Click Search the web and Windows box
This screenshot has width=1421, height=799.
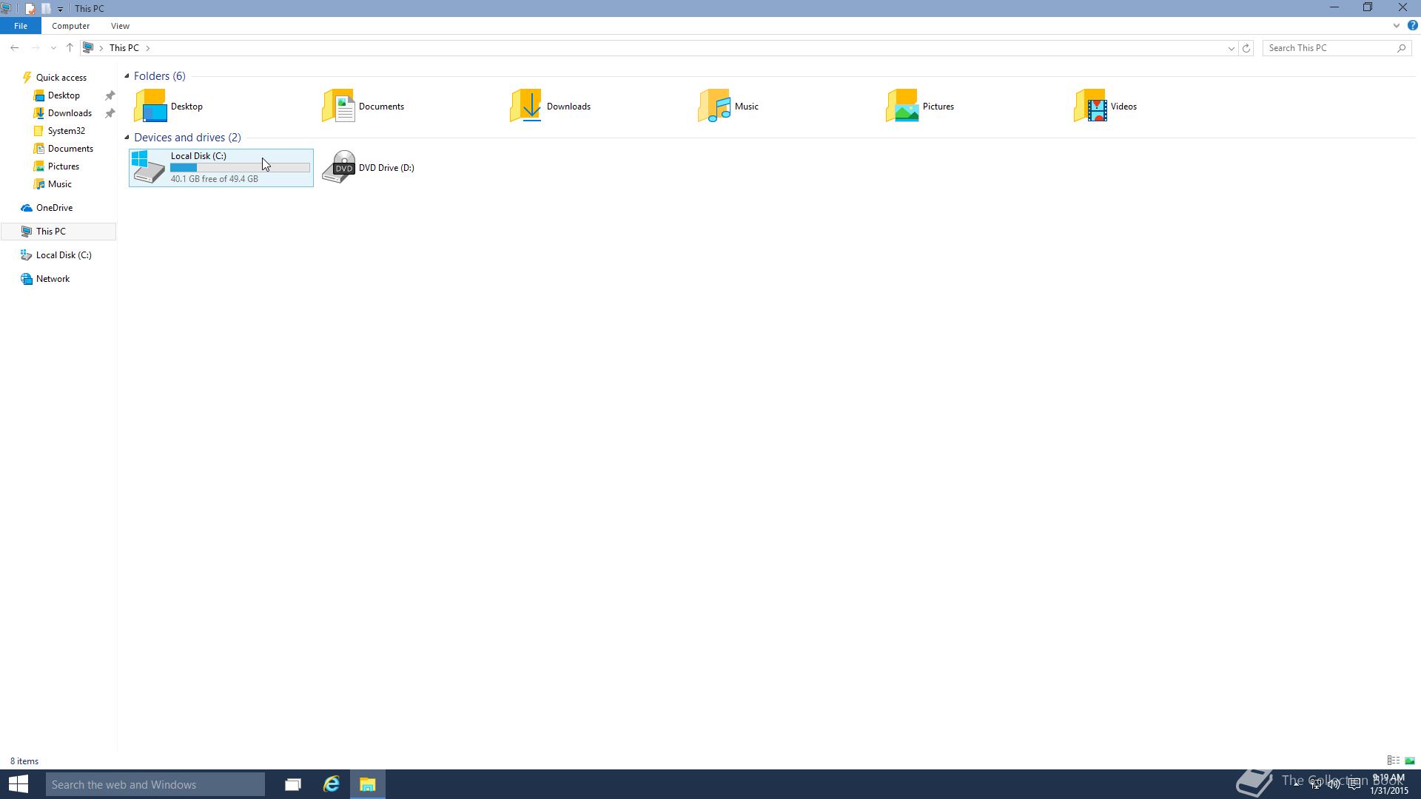155,784
